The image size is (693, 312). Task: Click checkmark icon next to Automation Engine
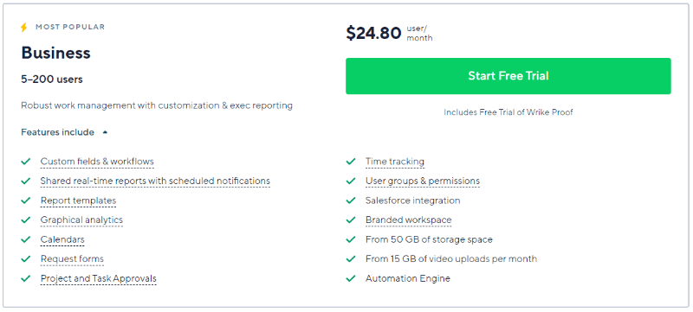point(351,278)
